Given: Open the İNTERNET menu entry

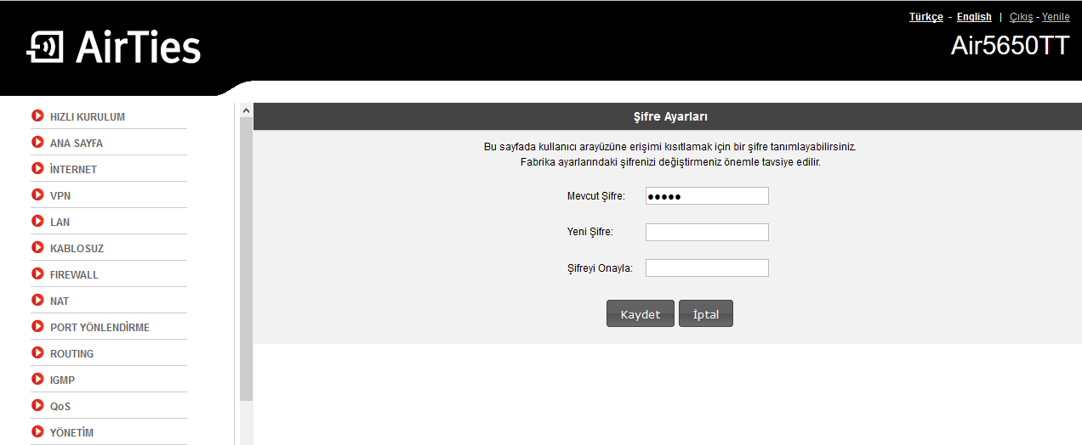Looking at the screenshot, I should pyautogui.click(x=74, y=170).
